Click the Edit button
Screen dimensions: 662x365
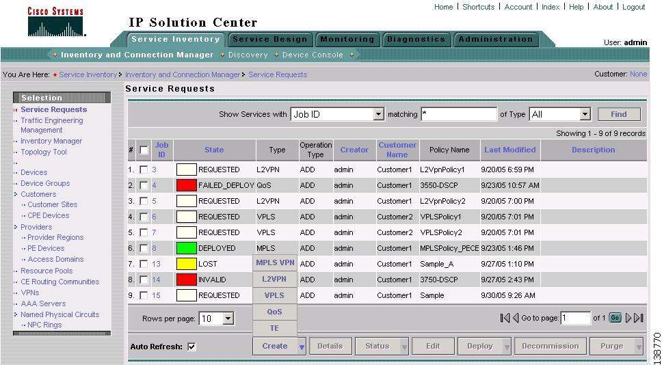pos(433,347)
